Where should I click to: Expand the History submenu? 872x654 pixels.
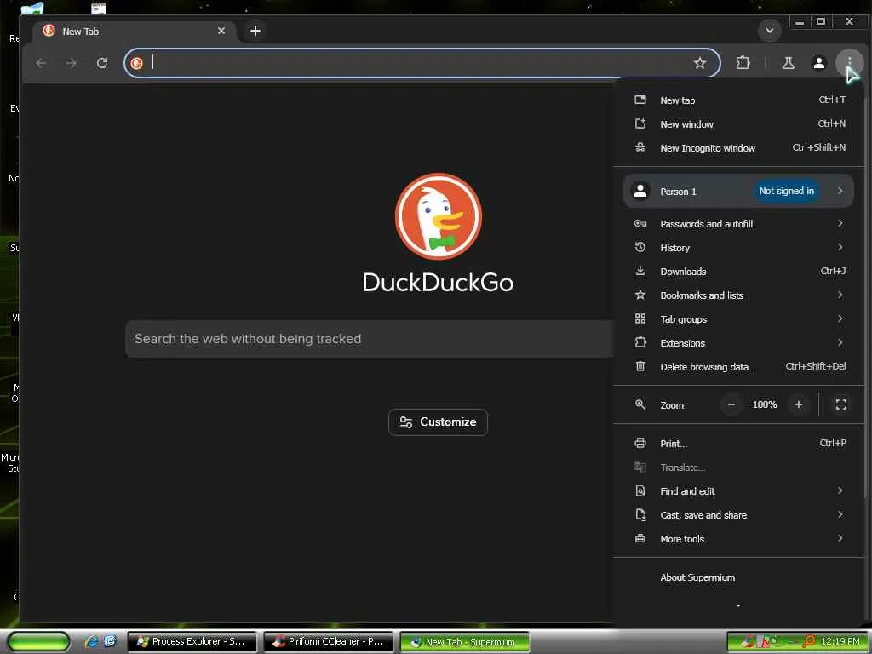(x=740, y=248)
